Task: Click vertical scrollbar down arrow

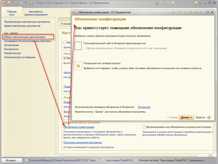Action: click(x=215, y=151)
